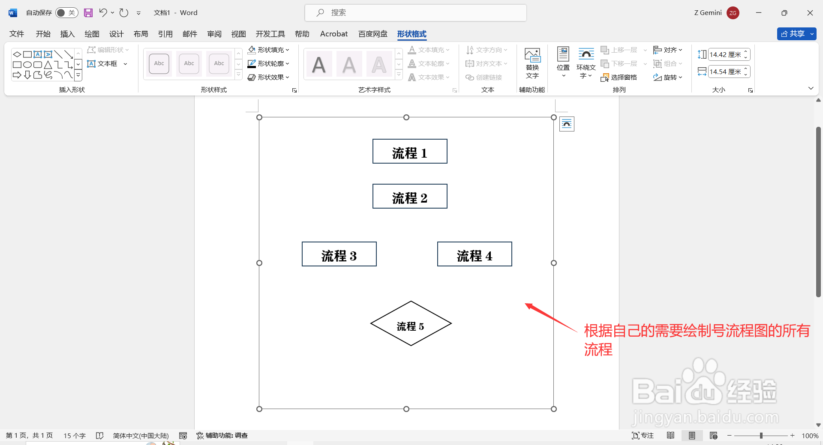823x445 pixels.
Task: Click the Save icon in title bar
Action: [x=88, y=13]
